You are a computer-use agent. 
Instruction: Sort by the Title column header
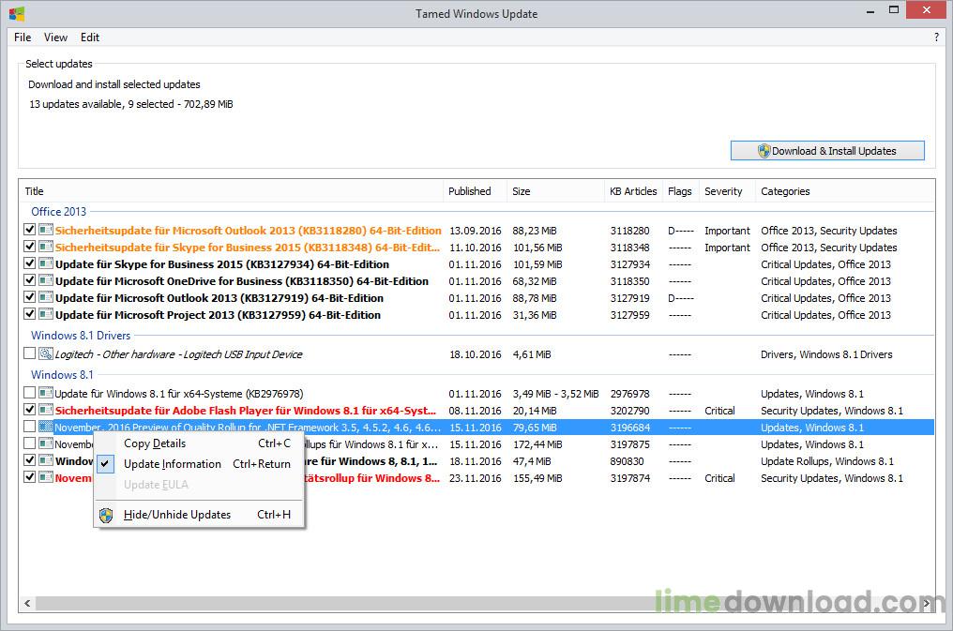pyautogui.click(x=231, y=191)
